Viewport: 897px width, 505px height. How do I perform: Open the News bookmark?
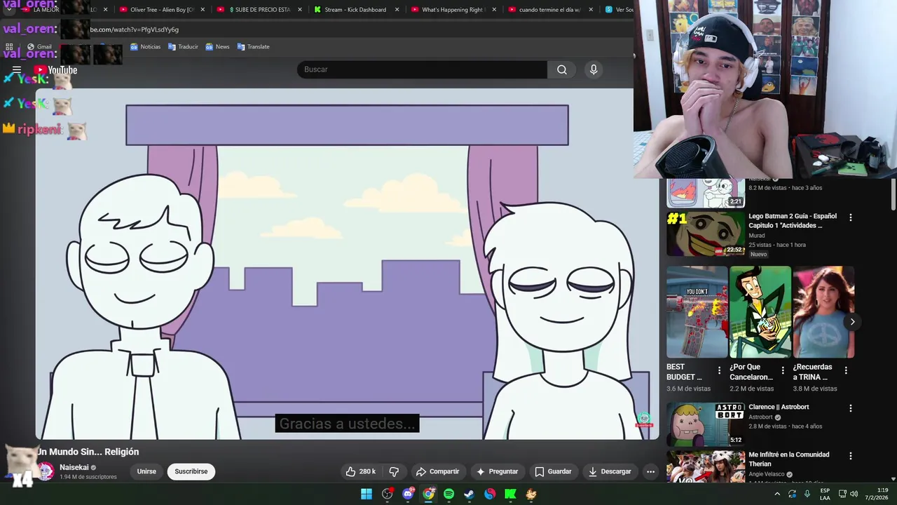[217, 47]
